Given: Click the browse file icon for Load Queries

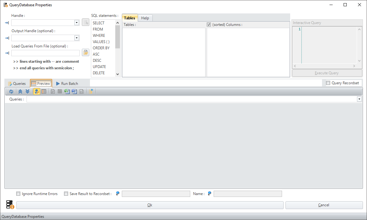Looking at the screenshot, I should click(85, 52).
